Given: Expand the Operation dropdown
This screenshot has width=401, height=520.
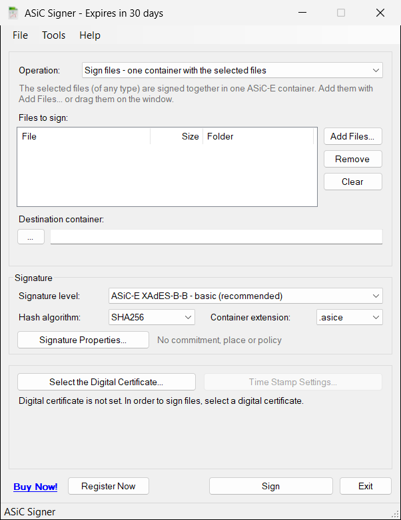Looking at the screenshot, I should tap(232, 70).
